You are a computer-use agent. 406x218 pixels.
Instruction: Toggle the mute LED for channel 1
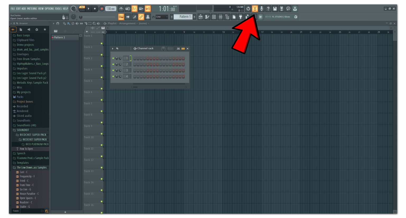[x=113, y=58]
